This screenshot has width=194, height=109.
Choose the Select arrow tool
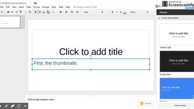click(x=36, y=12)
